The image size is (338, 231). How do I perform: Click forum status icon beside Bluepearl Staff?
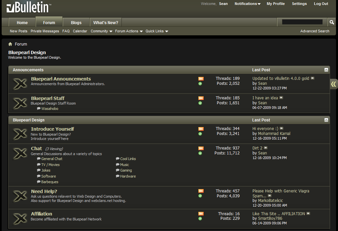click(20, 103)
